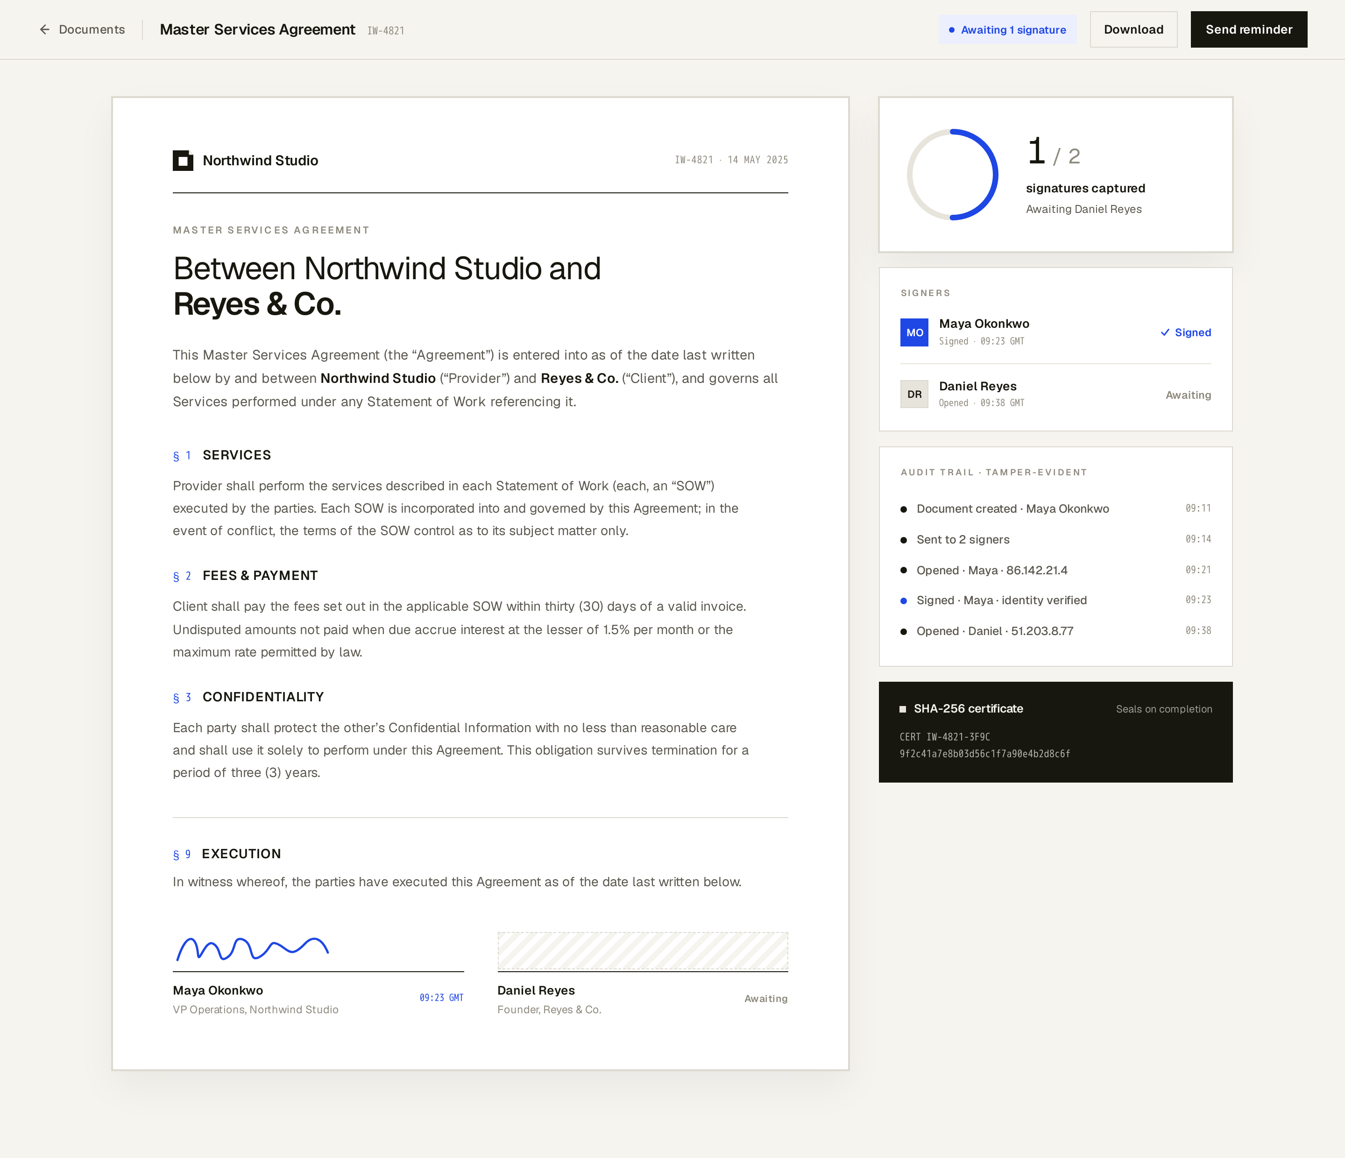Viewport: 1345px width, 1158px height.
Task: Select the Daniel Reyes signer name in Signers
Action: (x=977, y=386)
